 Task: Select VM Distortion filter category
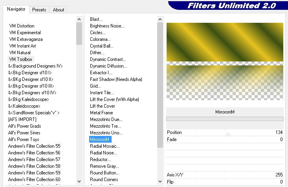(x=22, y=26)
